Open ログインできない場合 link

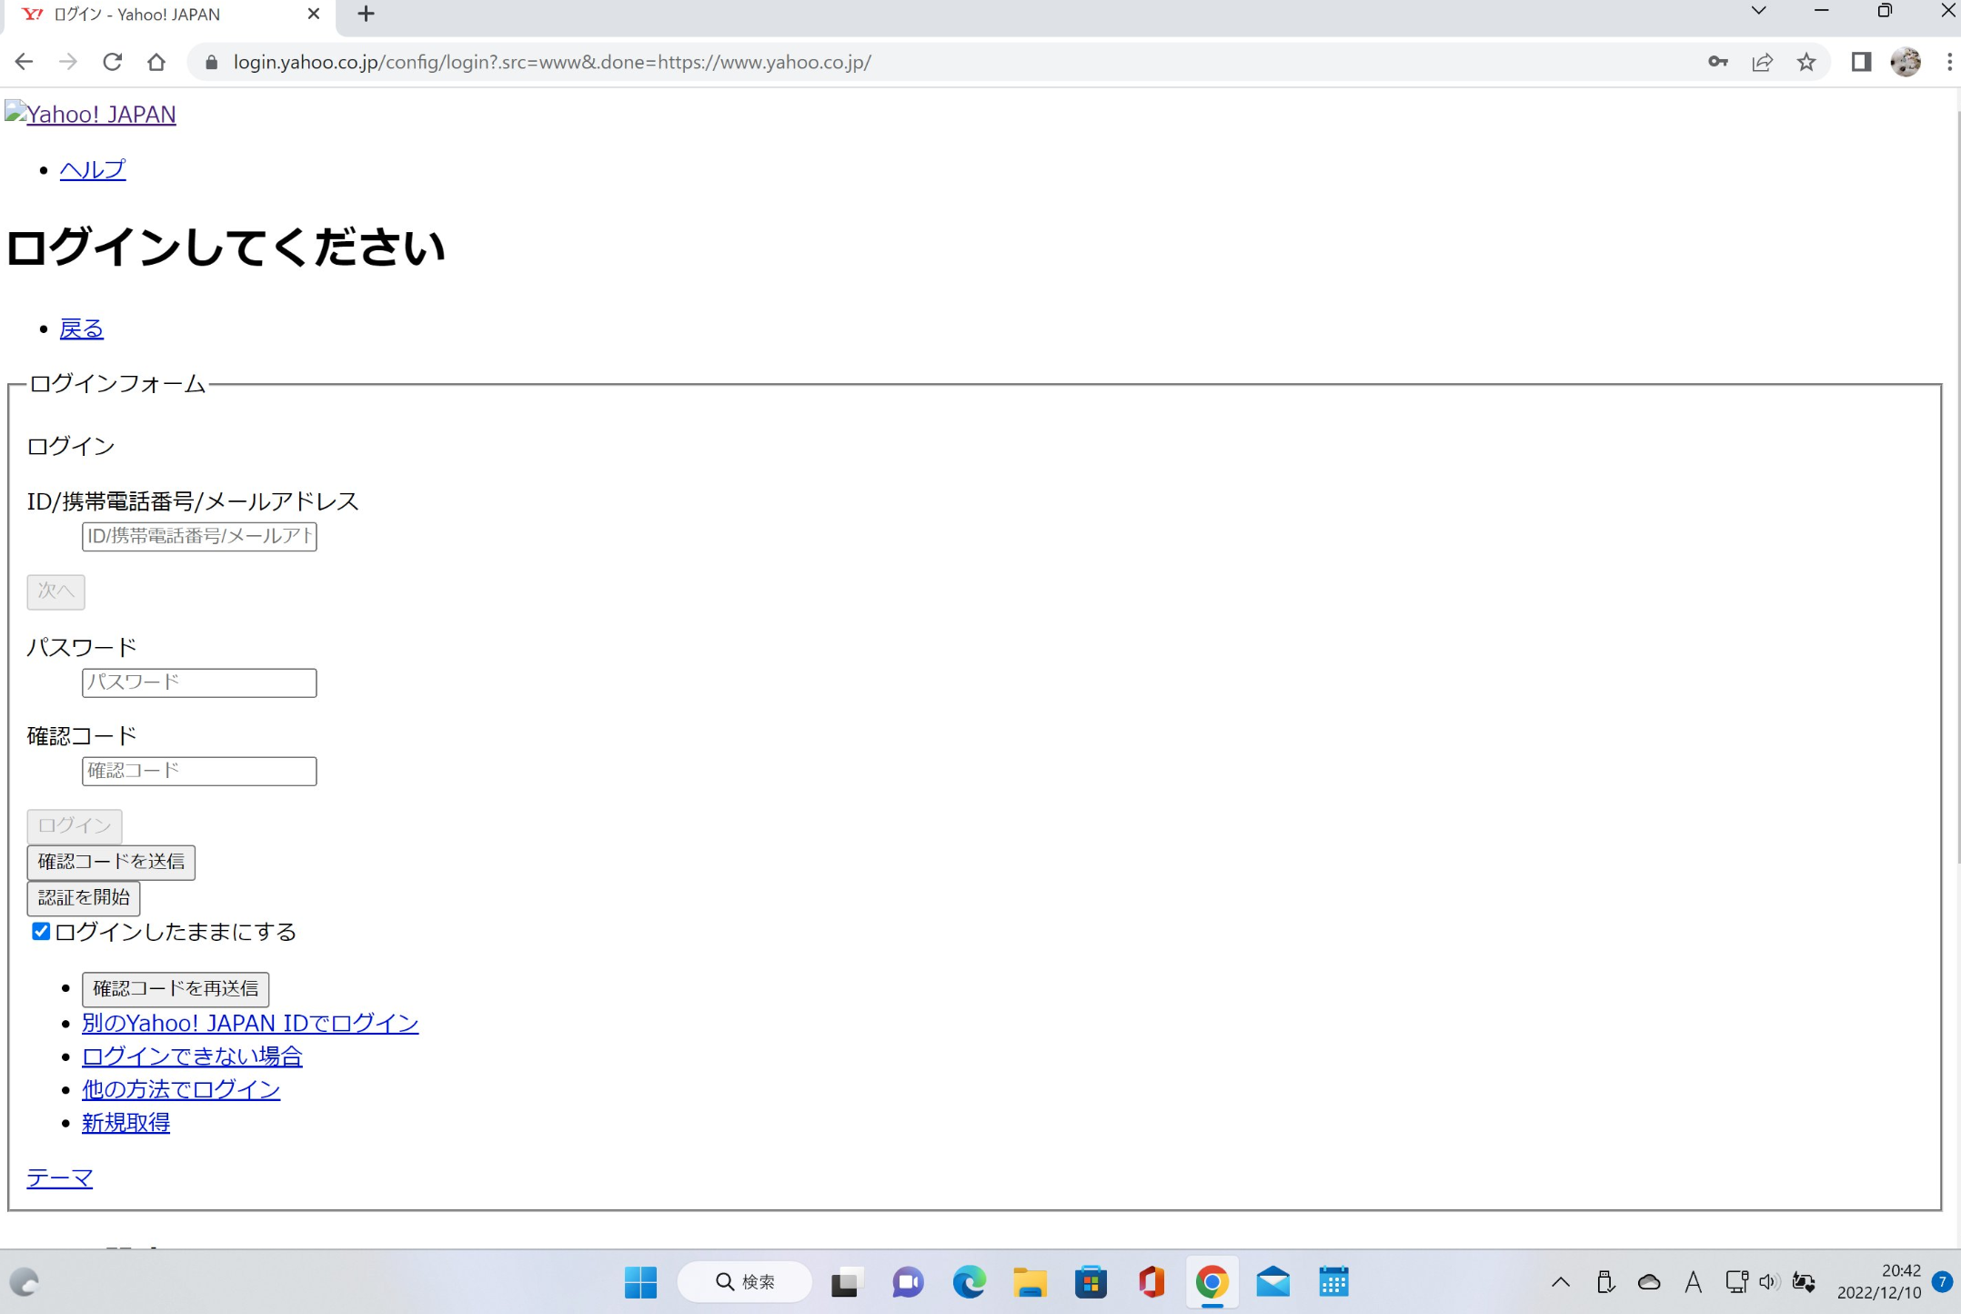(192, 1056)
